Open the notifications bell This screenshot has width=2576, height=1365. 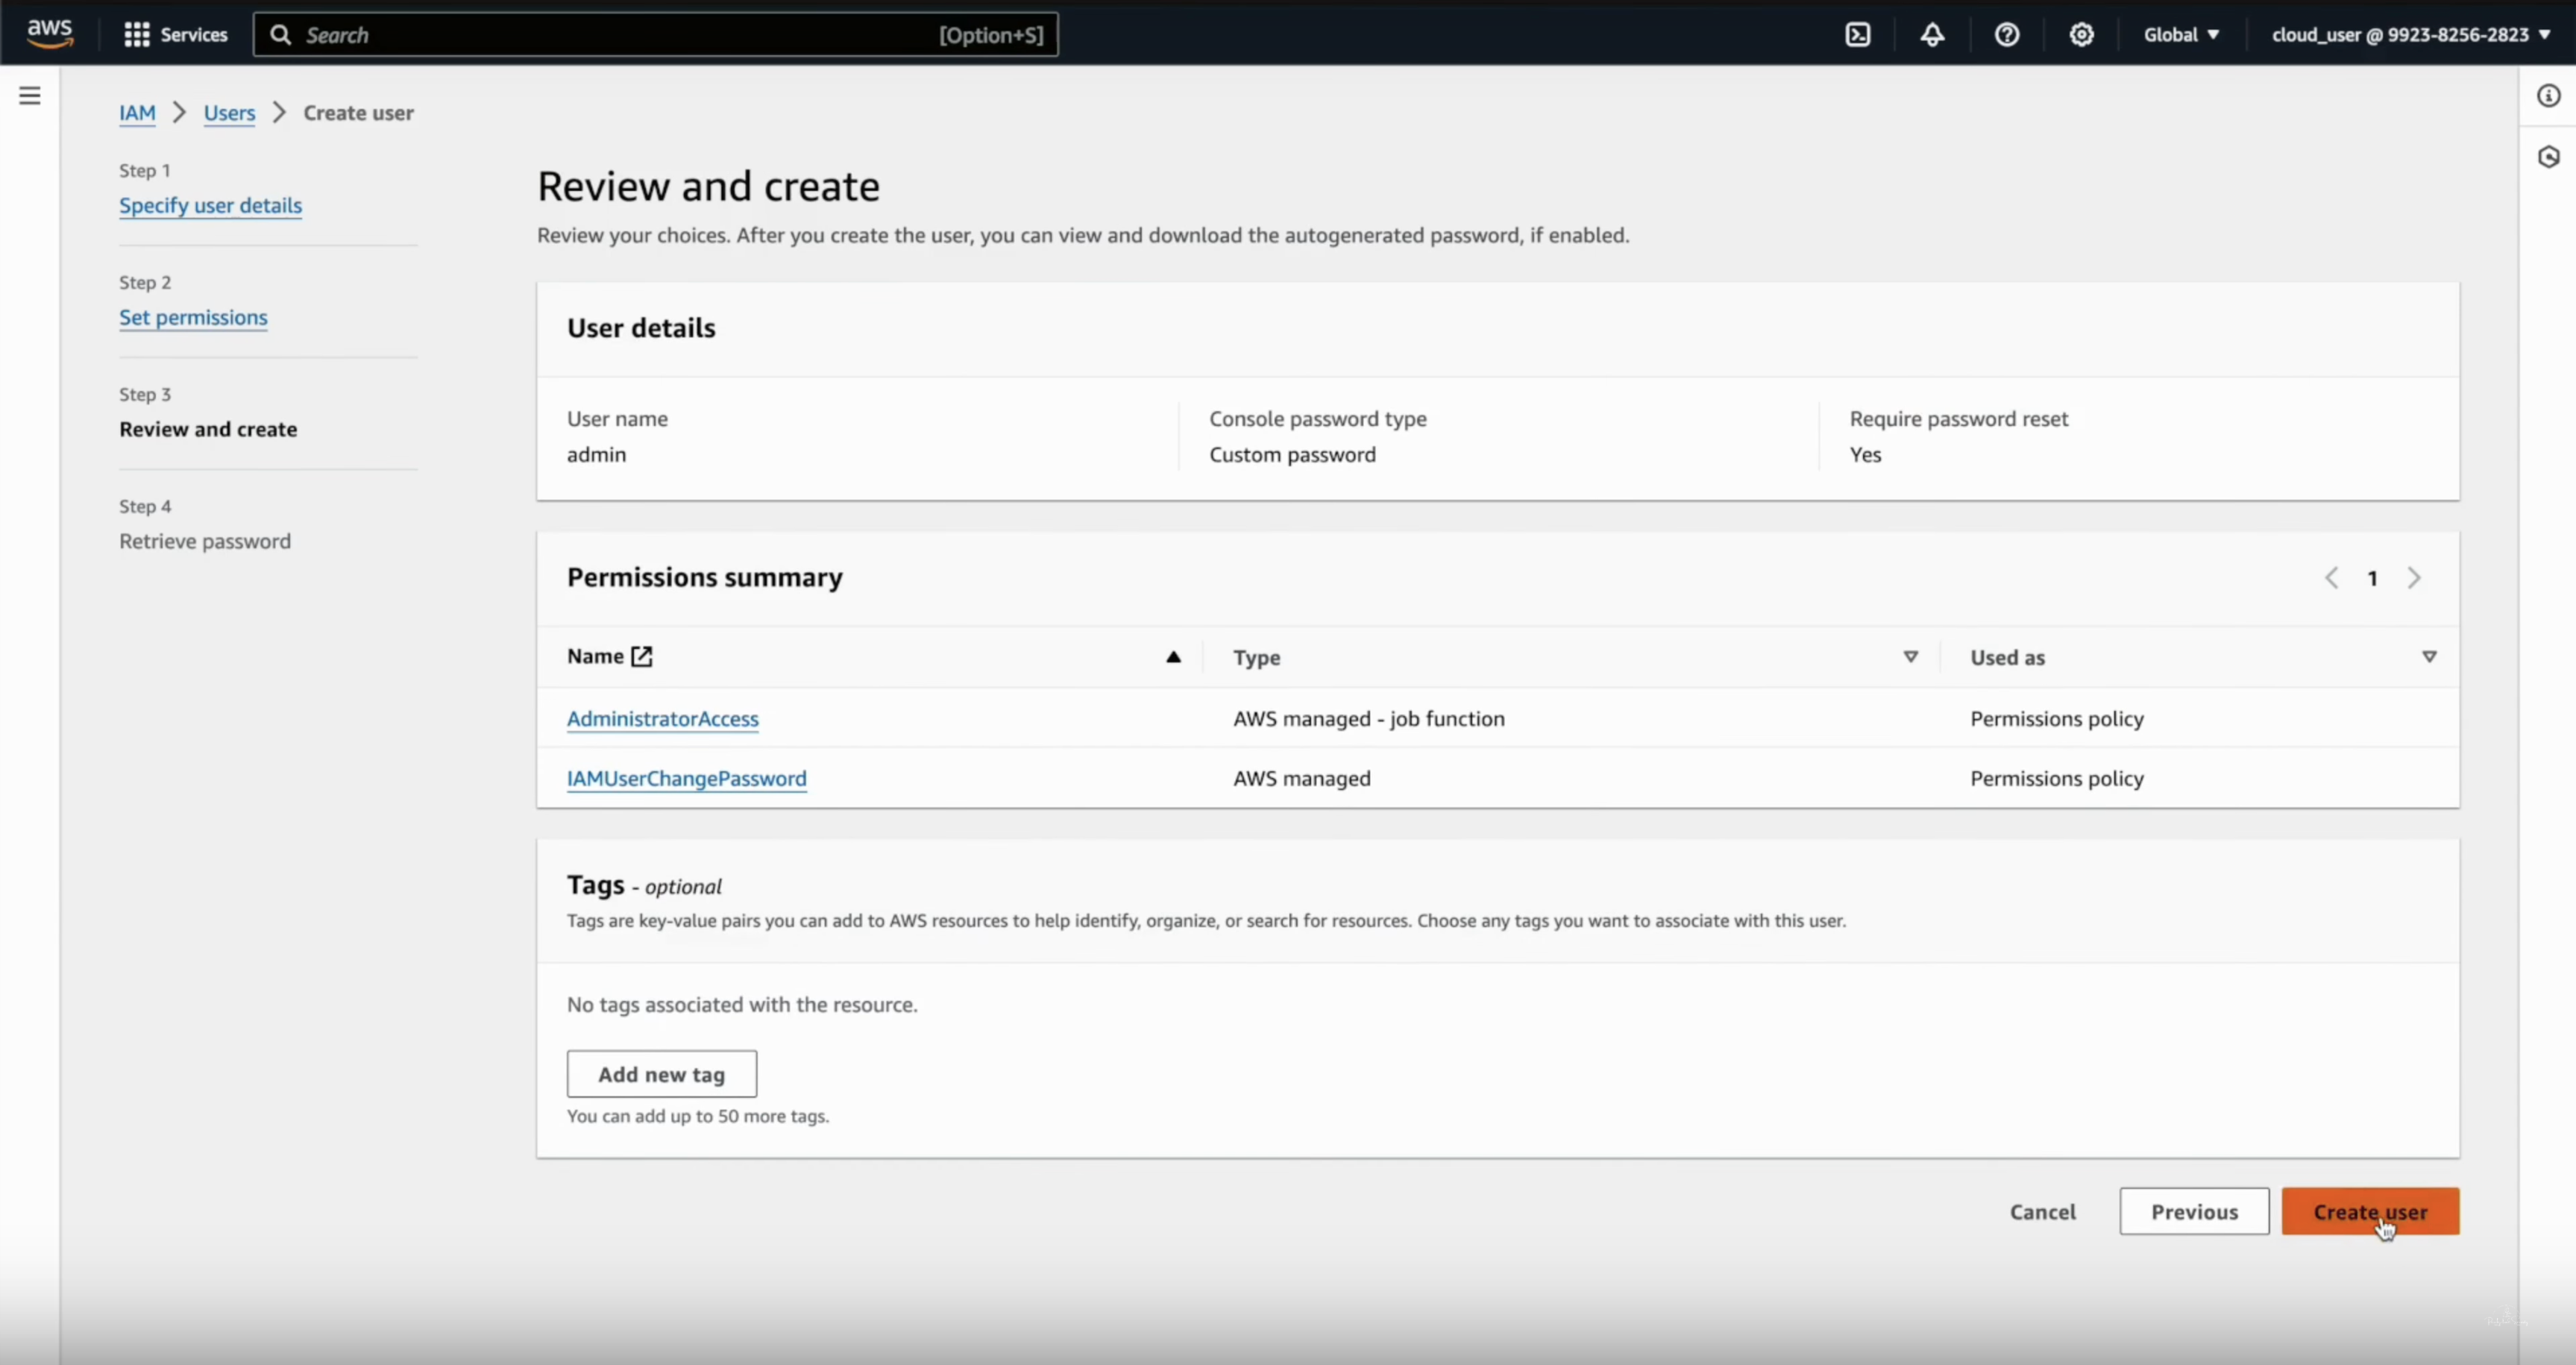(x=1932, y=35)
